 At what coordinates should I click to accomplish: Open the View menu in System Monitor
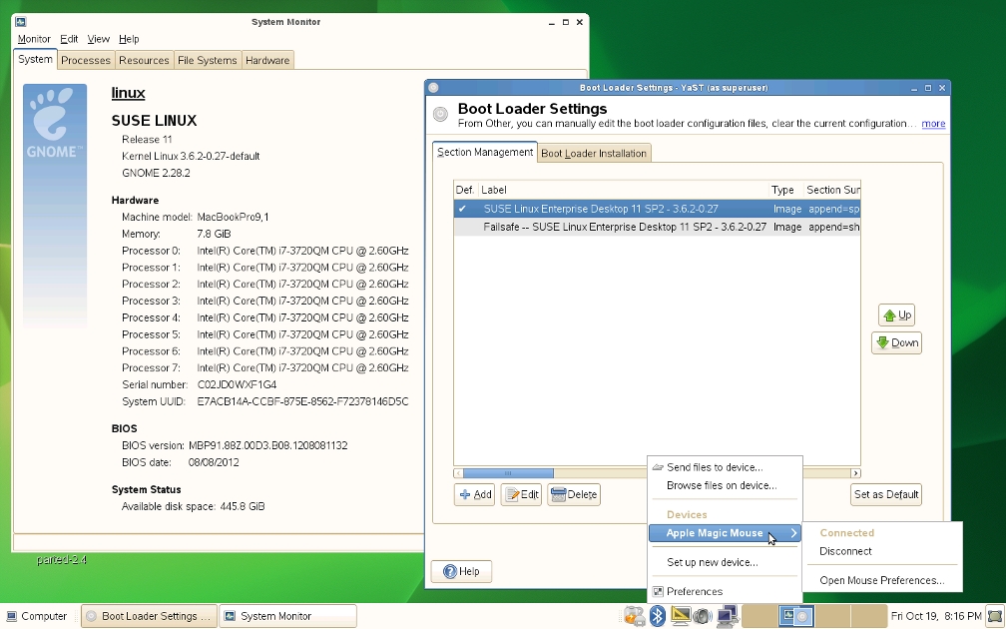coord(98,39)
